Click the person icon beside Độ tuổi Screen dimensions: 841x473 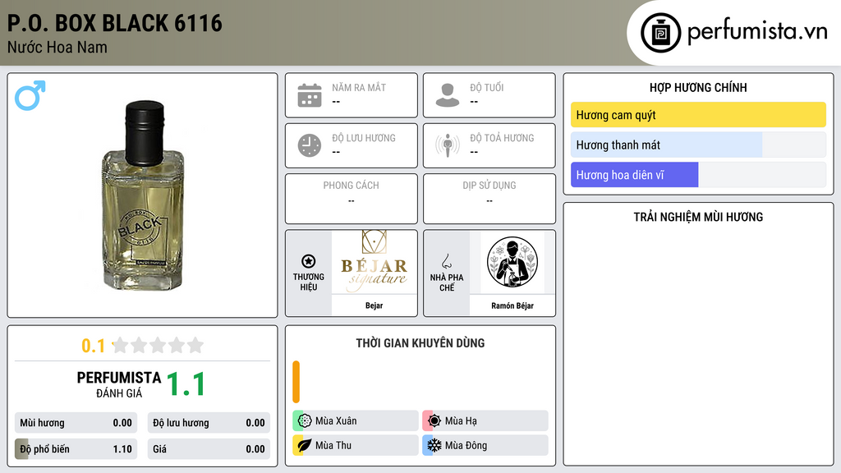448,95
